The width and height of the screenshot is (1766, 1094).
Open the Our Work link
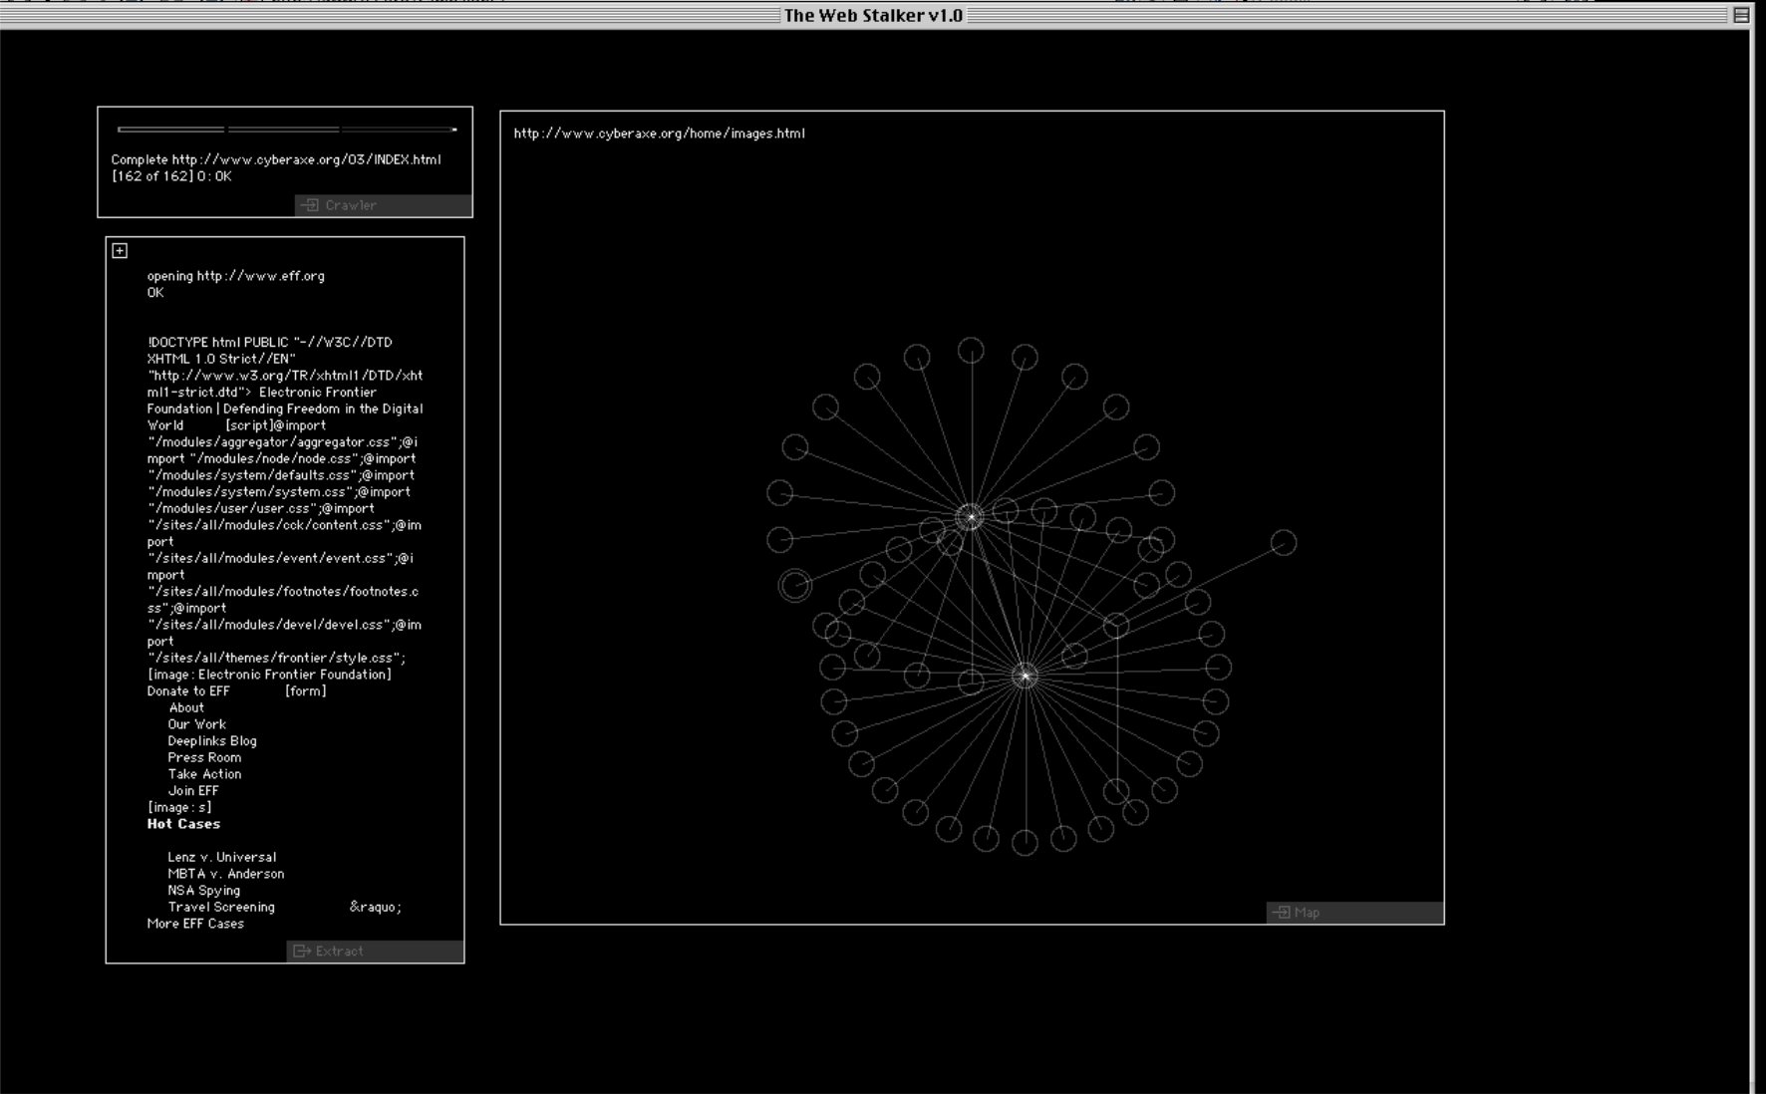coord(196,724)
